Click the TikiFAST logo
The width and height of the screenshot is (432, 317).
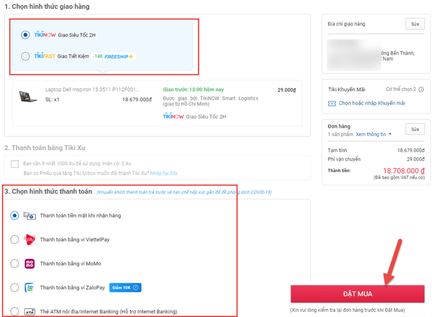point(45,56)
